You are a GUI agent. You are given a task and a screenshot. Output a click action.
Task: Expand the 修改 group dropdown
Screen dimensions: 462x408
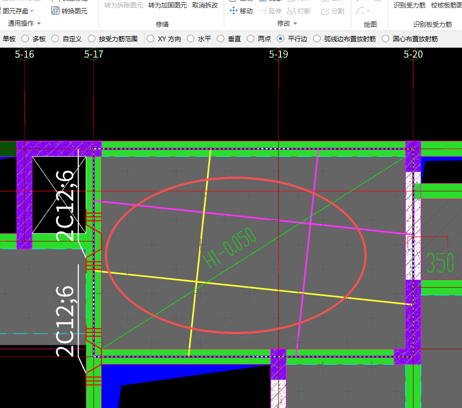[295, 23]
